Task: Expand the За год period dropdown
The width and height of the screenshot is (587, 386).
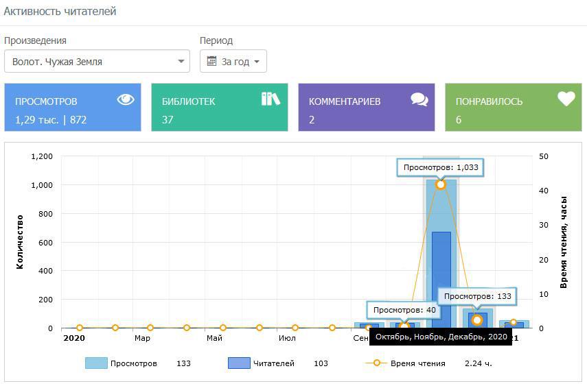Action: click(233, 61)
